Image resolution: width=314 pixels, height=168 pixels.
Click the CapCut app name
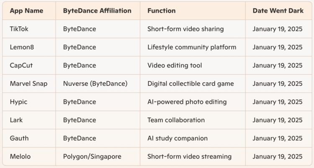pos(21,66)
